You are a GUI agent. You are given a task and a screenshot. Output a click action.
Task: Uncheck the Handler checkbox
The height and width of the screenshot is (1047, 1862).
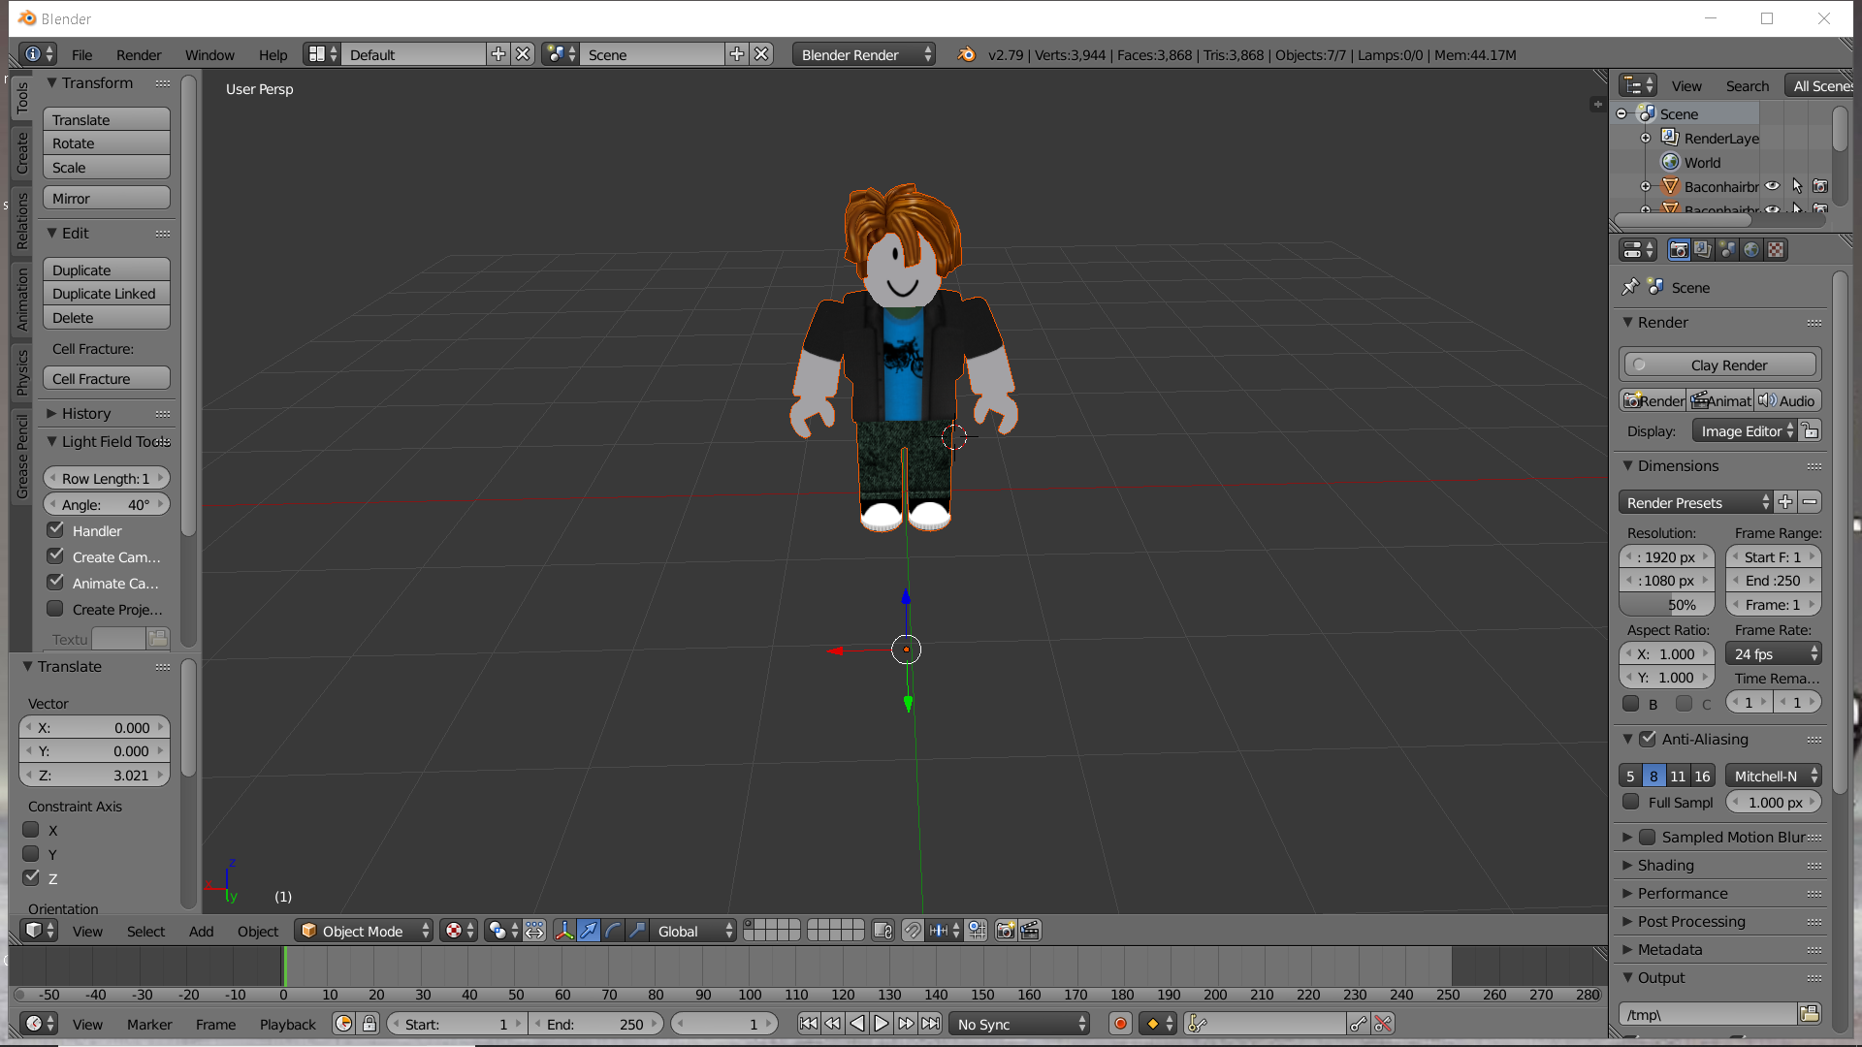tap(55, 530)
